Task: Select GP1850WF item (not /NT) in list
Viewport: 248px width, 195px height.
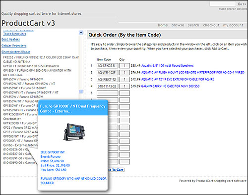Action: pos(21,105)
